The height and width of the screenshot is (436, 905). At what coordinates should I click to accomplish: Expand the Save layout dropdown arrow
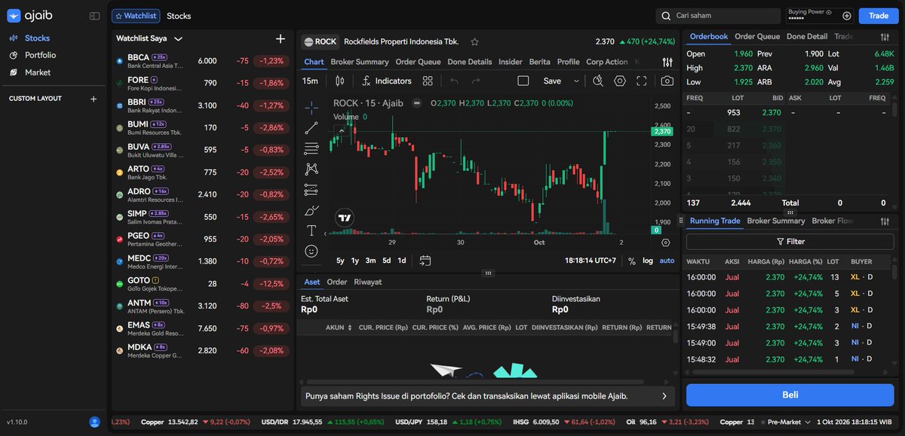(576, 81)
